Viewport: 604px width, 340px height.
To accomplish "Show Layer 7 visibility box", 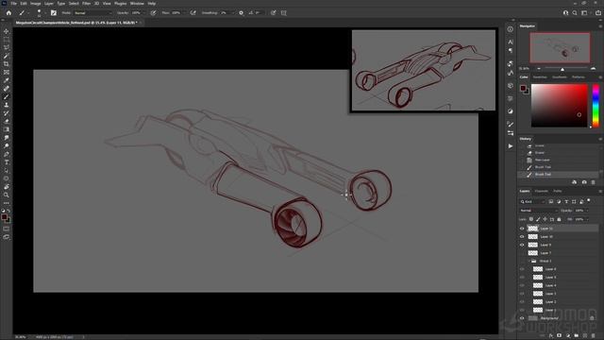I will pyautogui.click(x=522, y=253).
